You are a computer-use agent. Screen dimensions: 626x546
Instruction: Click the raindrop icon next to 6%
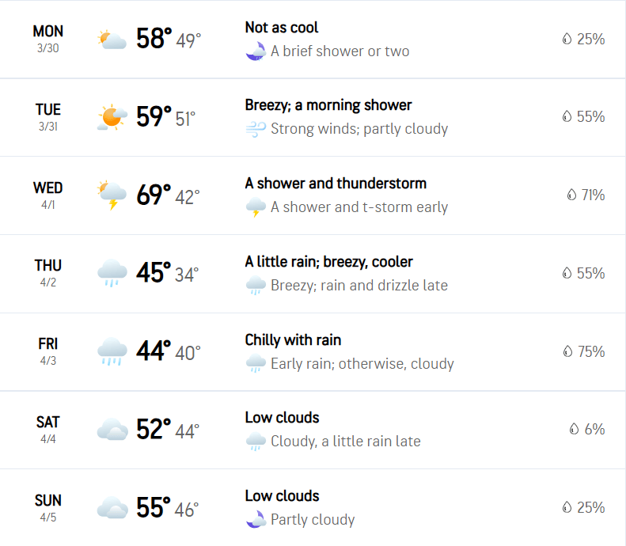click(574, 429)
